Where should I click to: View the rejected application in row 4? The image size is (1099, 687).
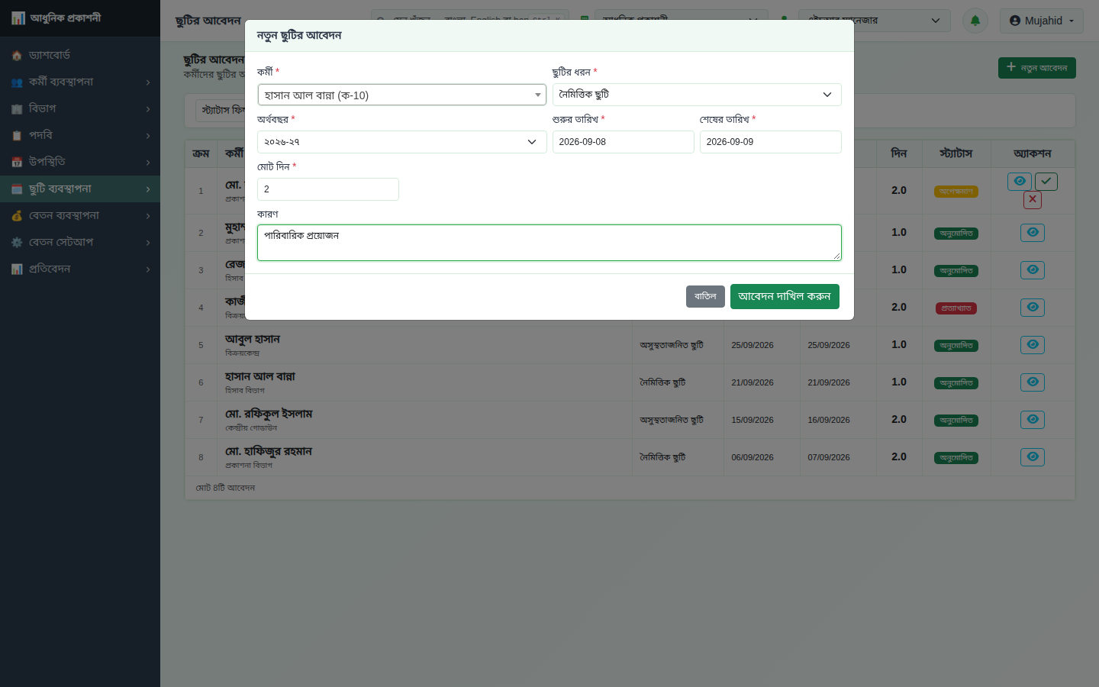(1033, 308)
